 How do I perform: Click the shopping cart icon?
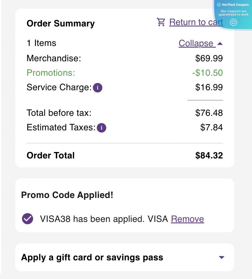coord(161,22)
